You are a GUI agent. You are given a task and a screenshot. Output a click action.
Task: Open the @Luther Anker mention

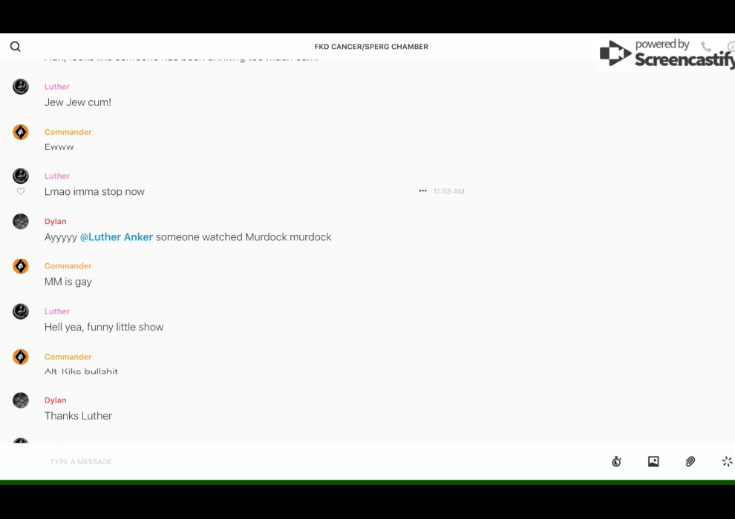117,237
